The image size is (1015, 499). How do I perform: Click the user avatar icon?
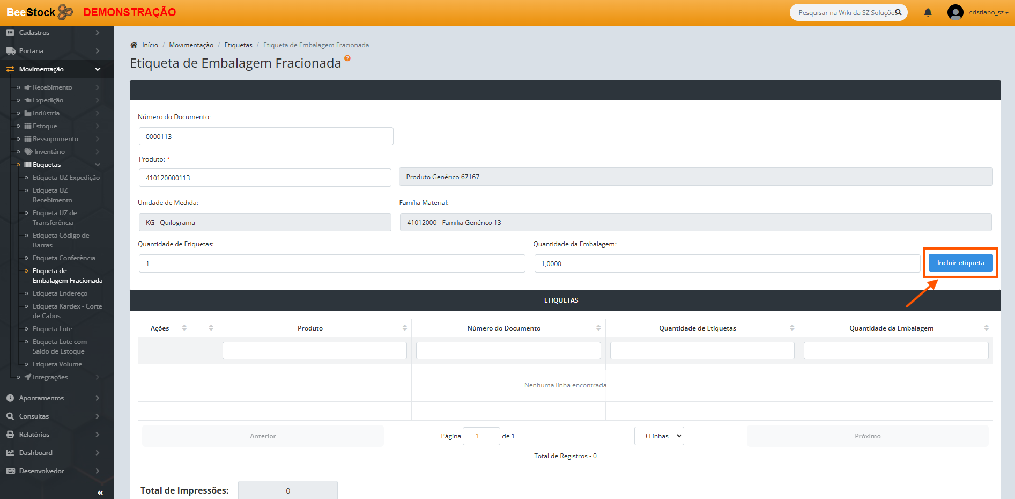pyautogui.click(x=955, y=12)
